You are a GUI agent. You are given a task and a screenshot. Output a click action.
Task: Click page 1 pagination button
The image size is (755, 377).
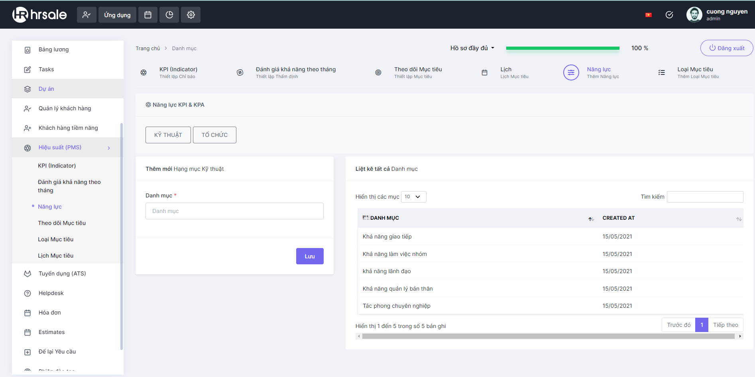702,325
